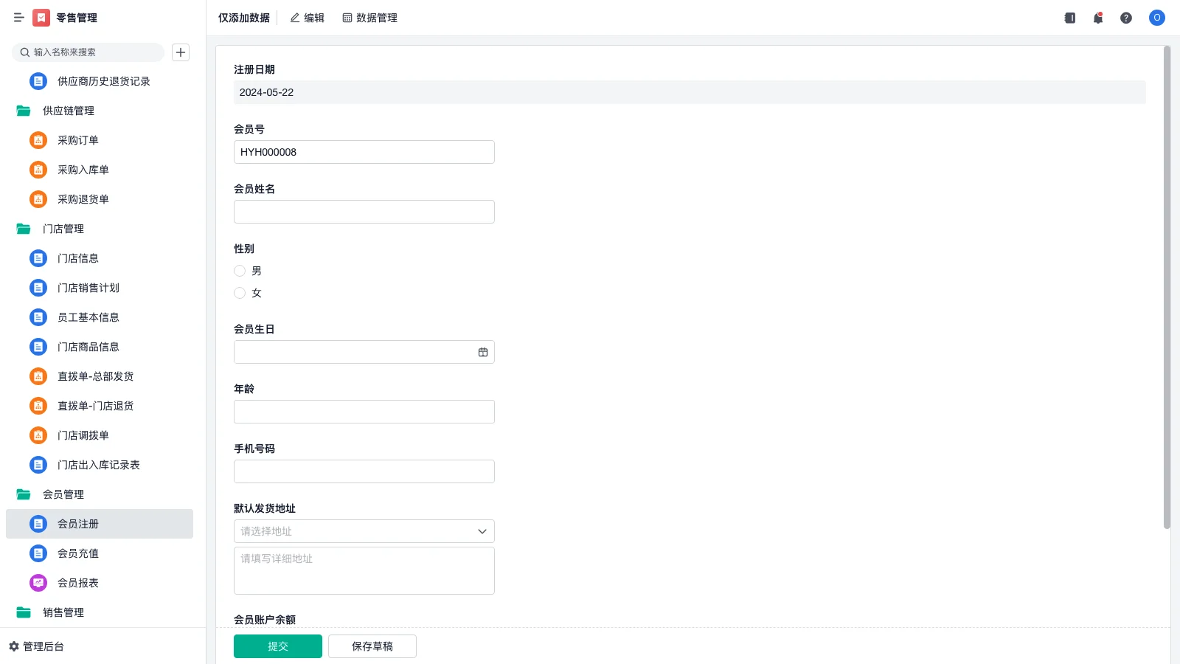Click the plus icon beside the search box
This screenshot has width=1180, height=664.
181,52
